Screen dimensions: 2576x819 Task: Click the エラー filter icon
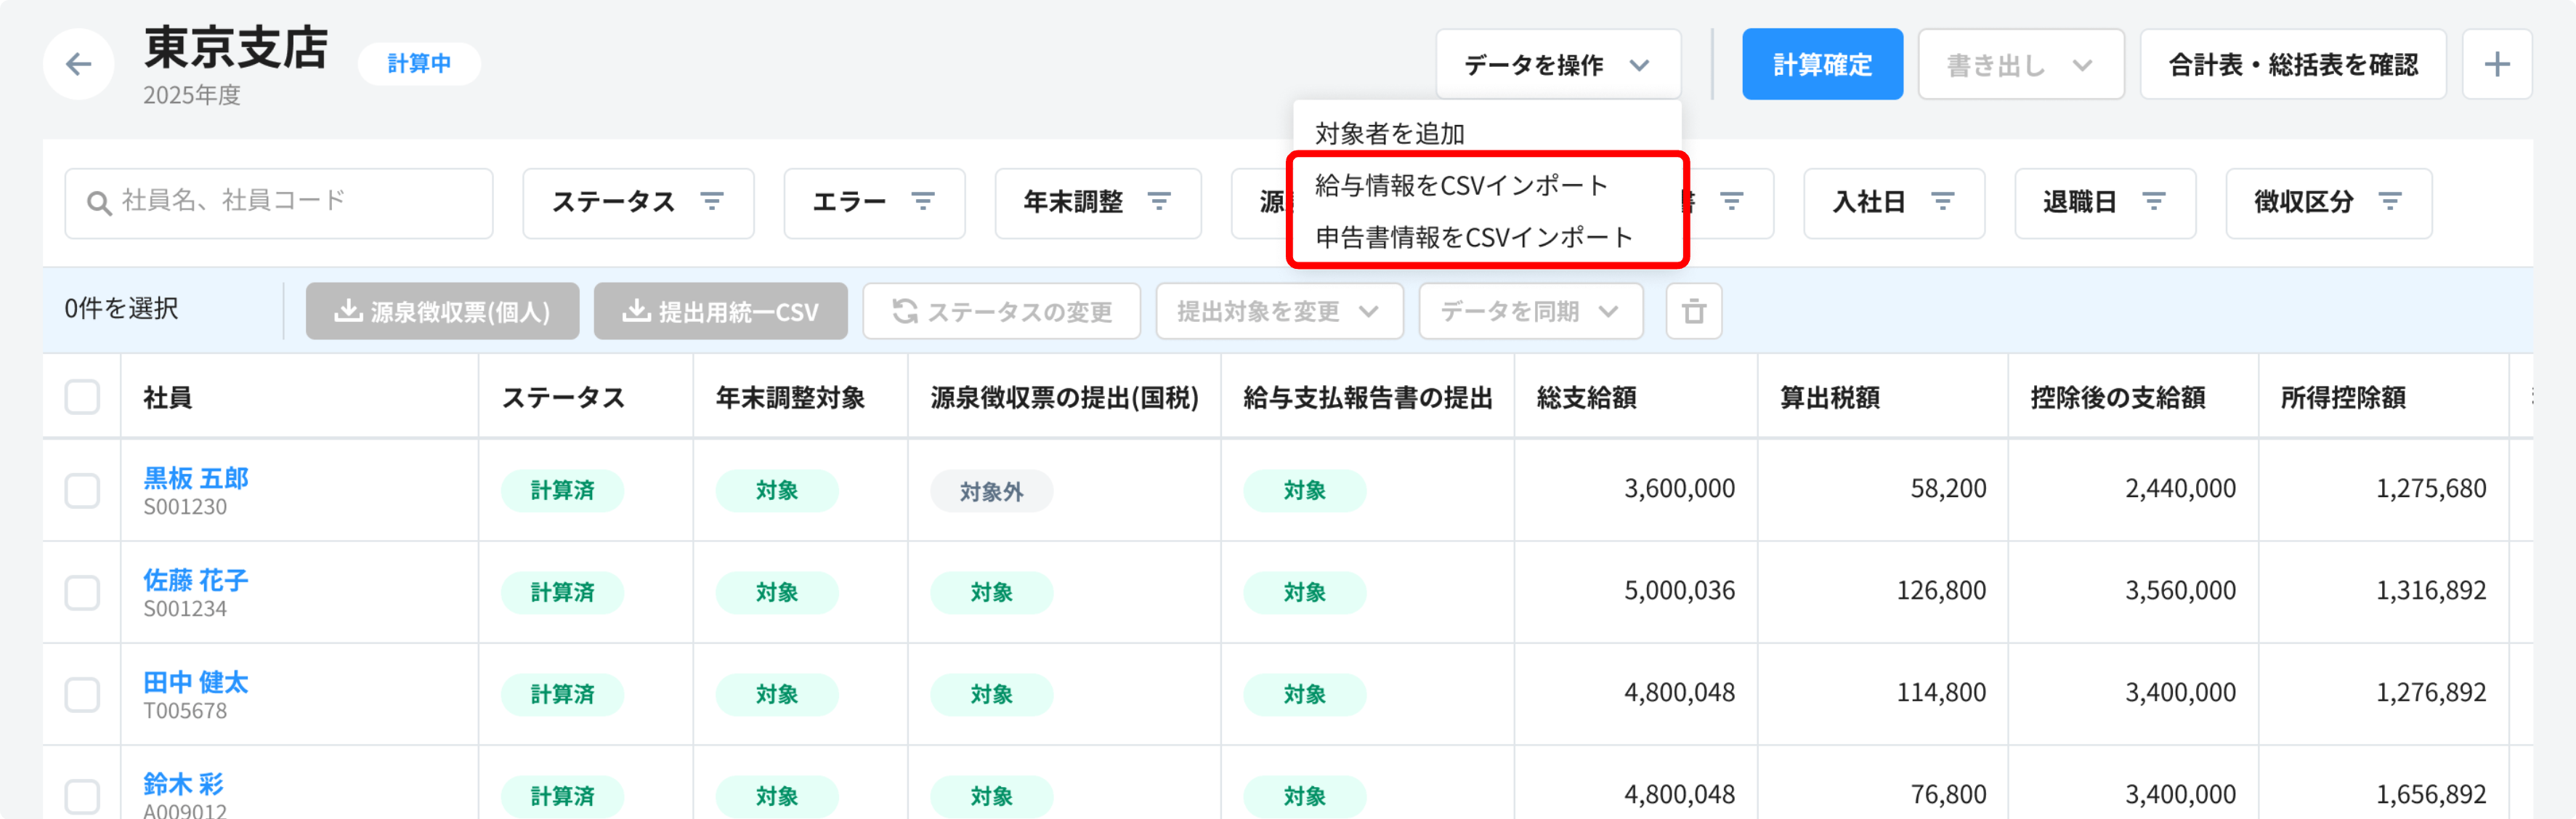(x=922, y=202)
